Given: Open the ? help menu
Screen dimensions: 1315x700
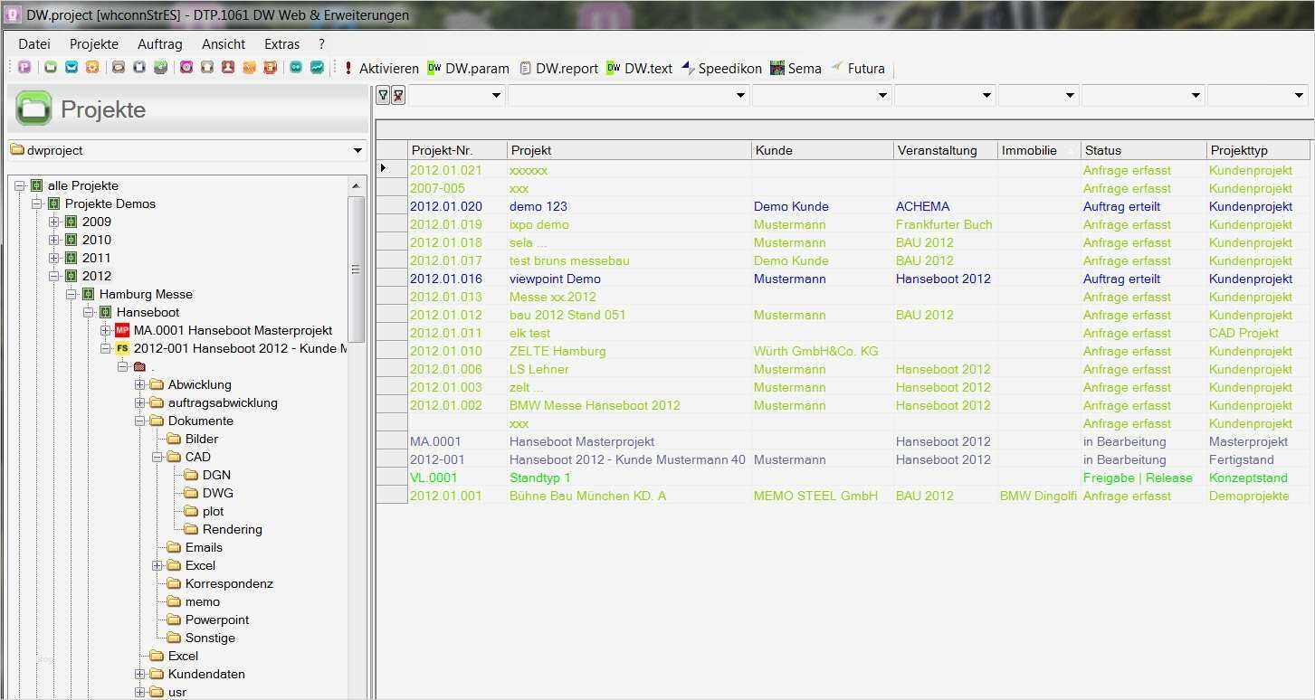Looking at the screenshot, I should point(321,43).
